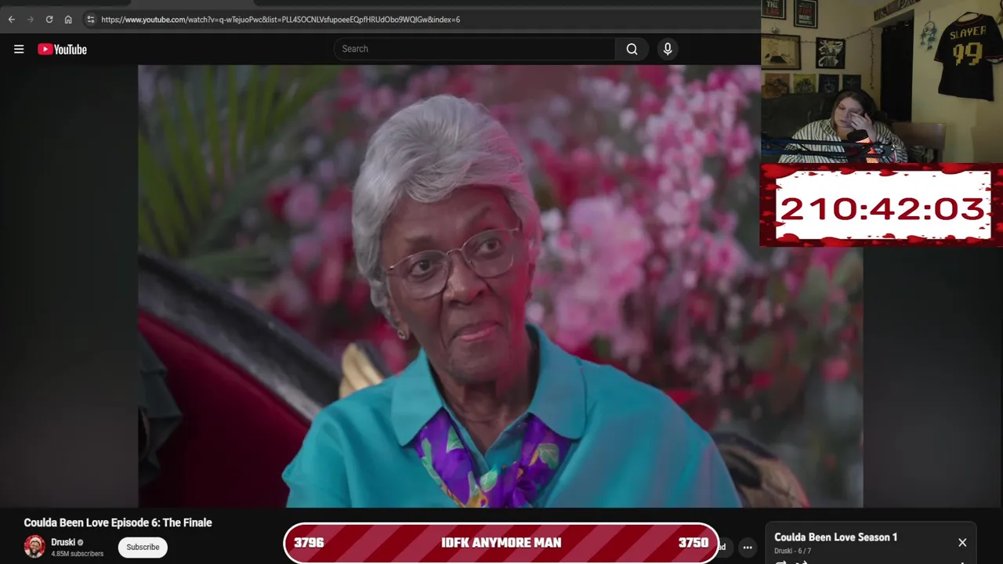Select the YouTube URL in address bar

click(x=281, y=20)
